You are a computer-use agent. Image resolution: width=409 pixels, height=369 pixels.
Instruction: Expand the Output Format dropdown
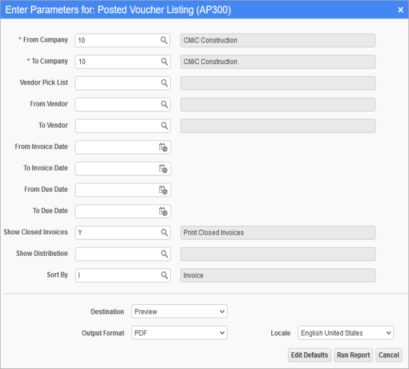tap(179, 332)
